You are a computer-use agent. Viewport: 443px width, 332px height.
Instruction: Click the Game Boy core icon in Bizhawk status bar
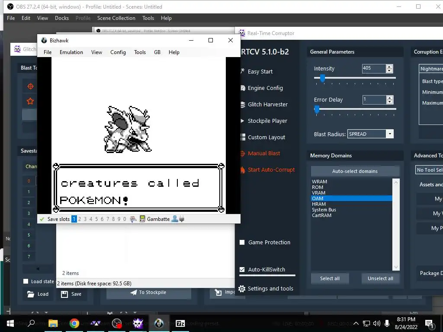[142, 219]
